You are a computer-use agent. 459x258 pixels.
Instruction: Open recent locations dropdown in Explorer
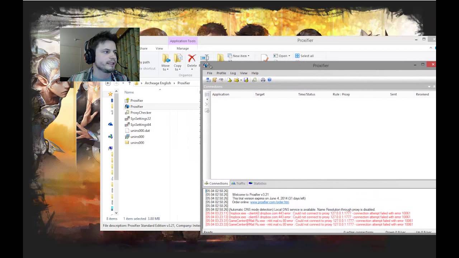[123, 83]
